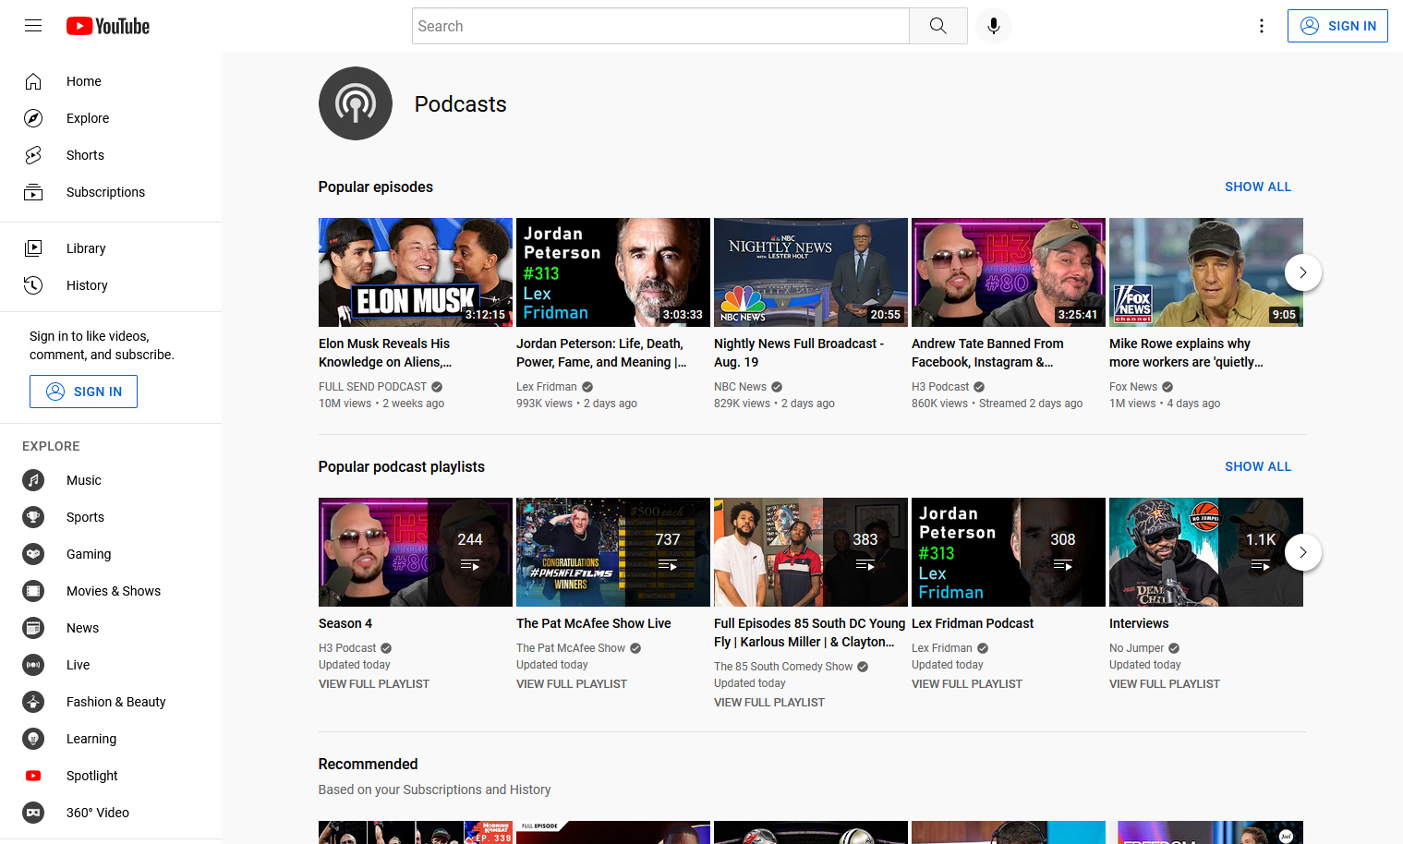
Task: Click the sidebar SIGN IN button
Action: (83, 392)
